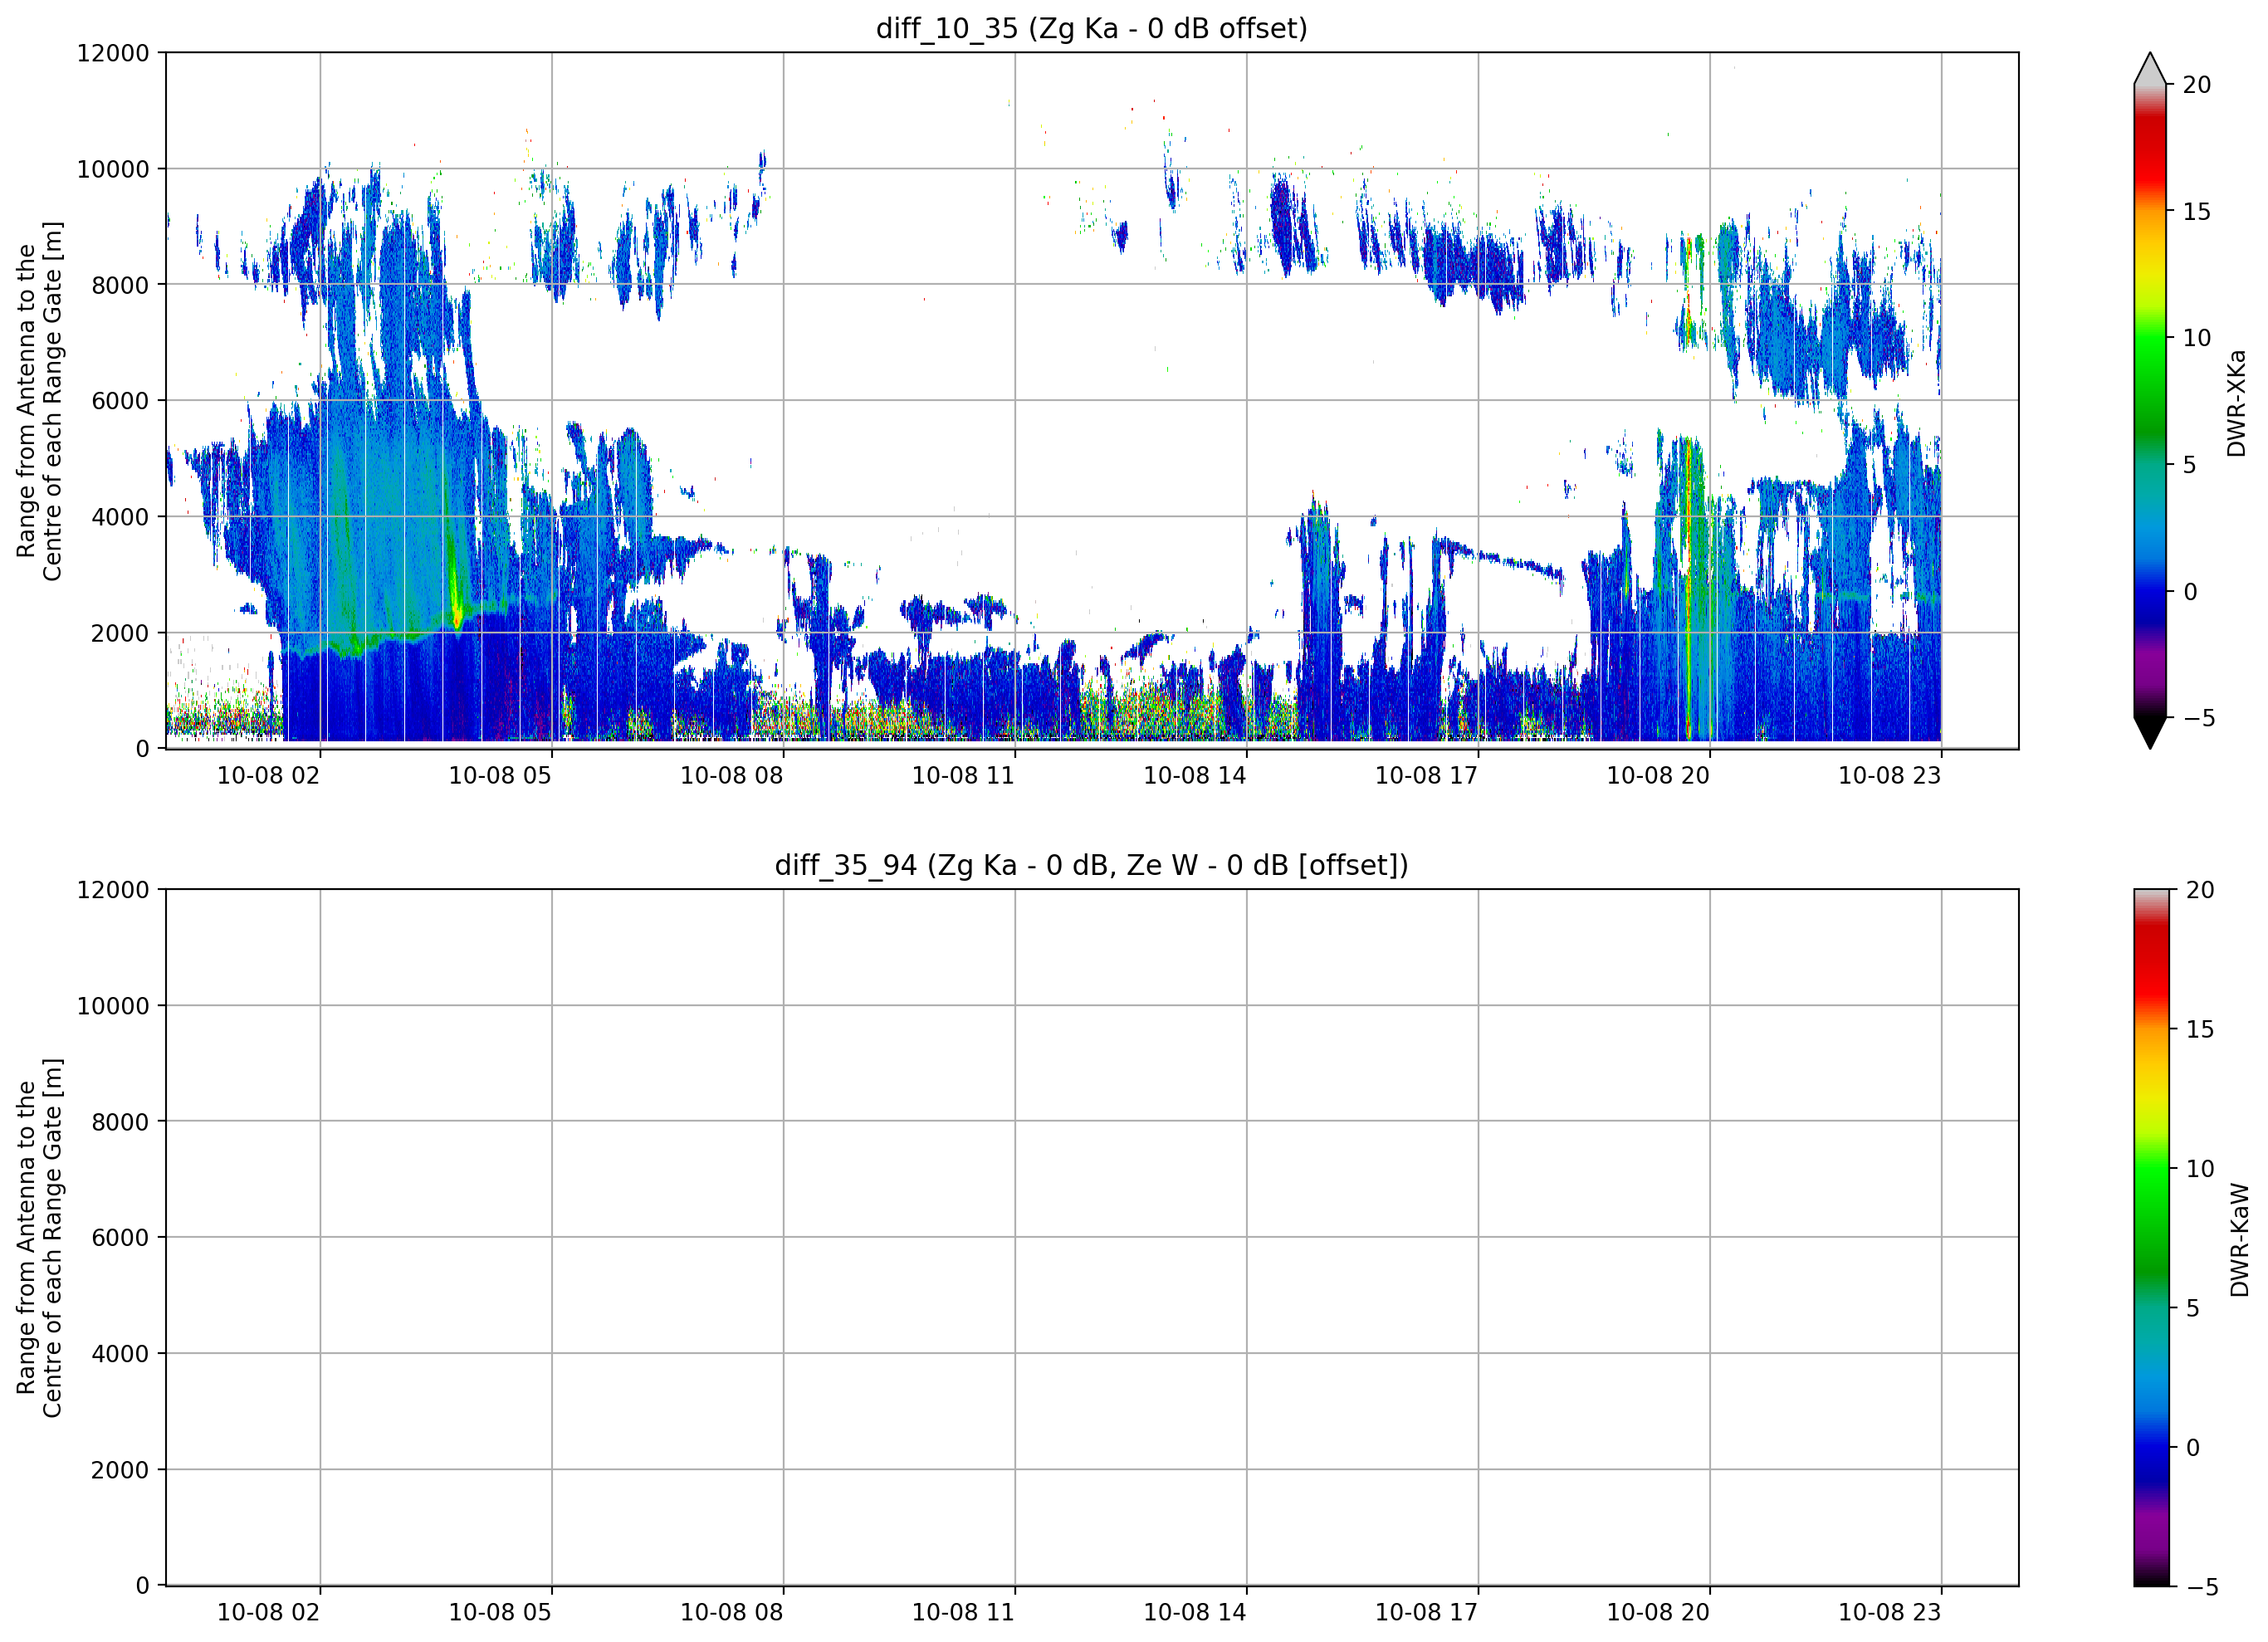The image size is (2268, 1642).
Task: Select the bottom plot's y-axis range label
Action: [x=39, y=1237]
